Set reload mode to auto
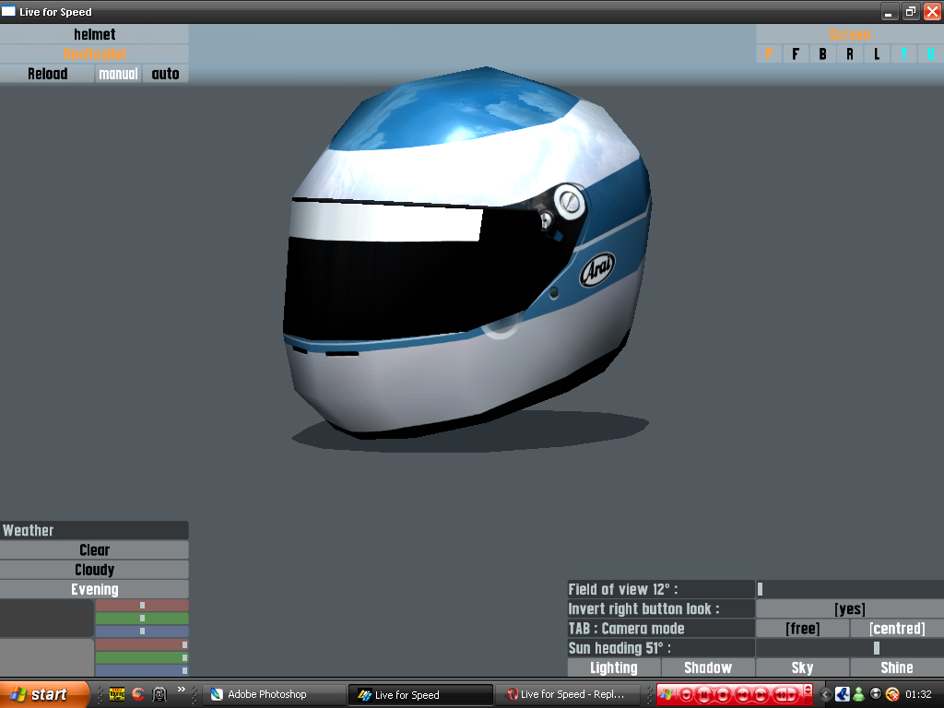This screenshot has height=708, width=944. 165,74
